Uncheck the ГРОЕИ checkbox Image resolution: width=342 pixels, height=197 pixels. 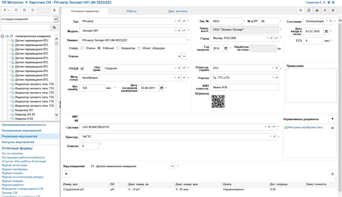82,69
